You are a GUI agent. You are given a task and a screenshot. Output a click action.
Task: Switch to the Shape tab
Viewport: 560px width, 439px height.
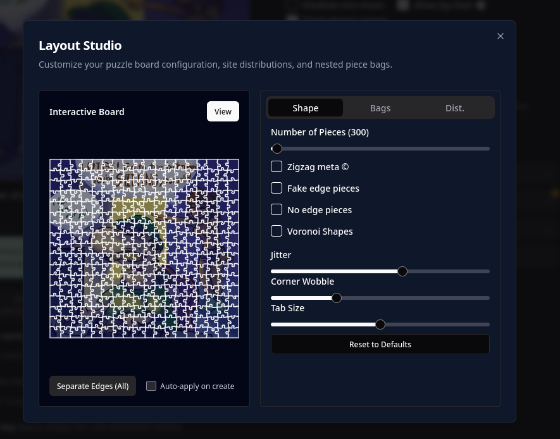(306, 108)
